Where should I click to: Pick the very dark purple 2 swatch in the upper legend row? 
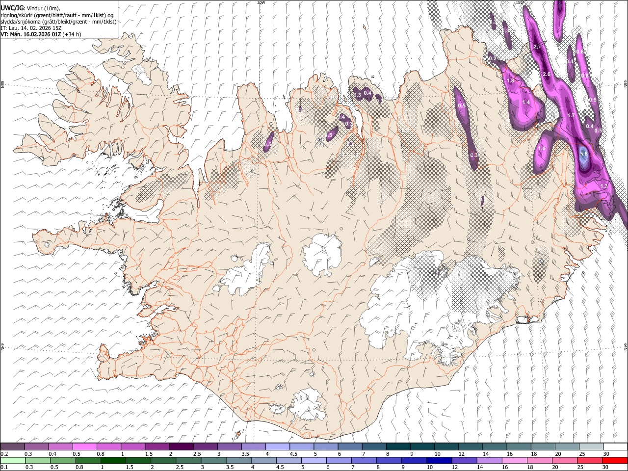tap(181, 447)
